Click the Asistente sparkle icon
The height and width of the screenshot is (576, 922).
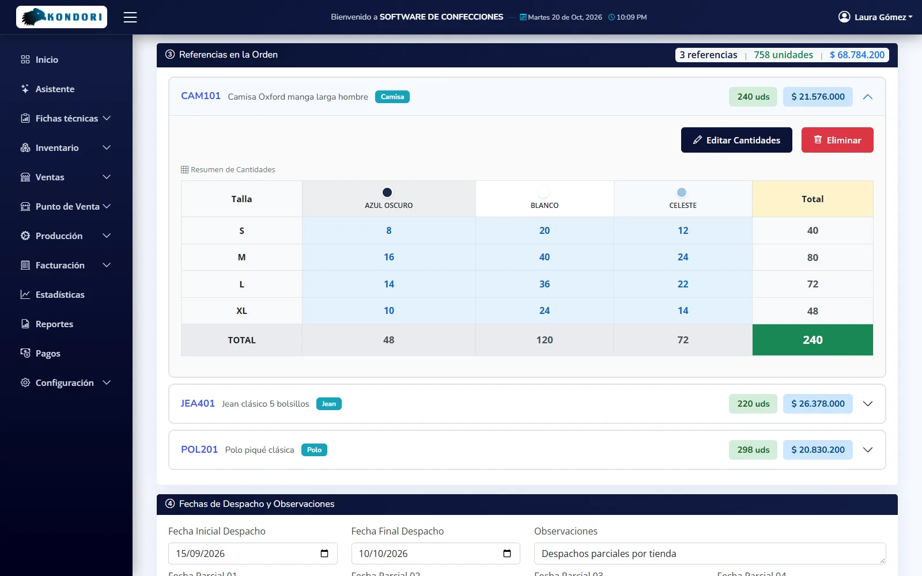[25, 89]
